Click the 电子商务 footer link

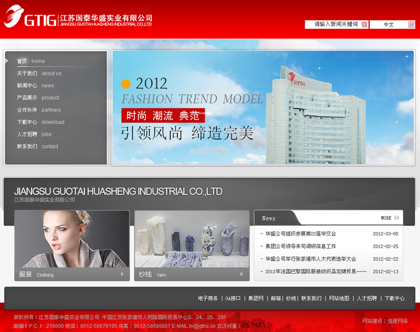208,298
